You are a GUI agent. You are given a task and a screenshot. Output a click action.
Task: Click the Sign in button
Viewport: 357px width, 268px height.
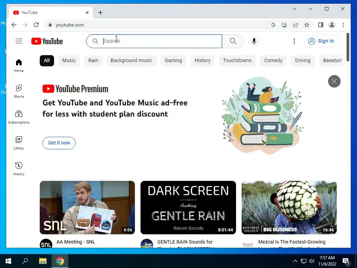pyautogui.click(x=321, y=41)
